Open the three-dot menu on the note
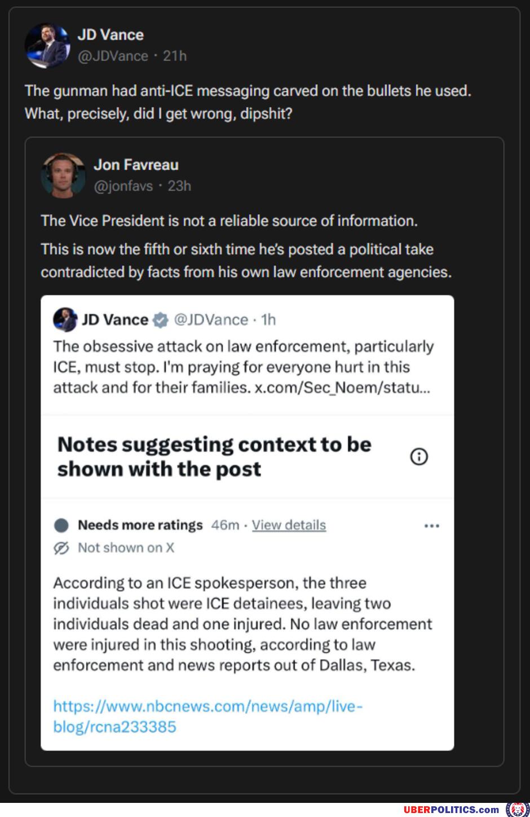The width and height of the screenshot is (530, 817). 431,526
